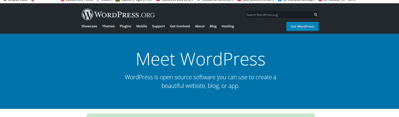Click the WordPress.org logo
The height and width of the screenshot is (117, 399).
click(118, 14)
